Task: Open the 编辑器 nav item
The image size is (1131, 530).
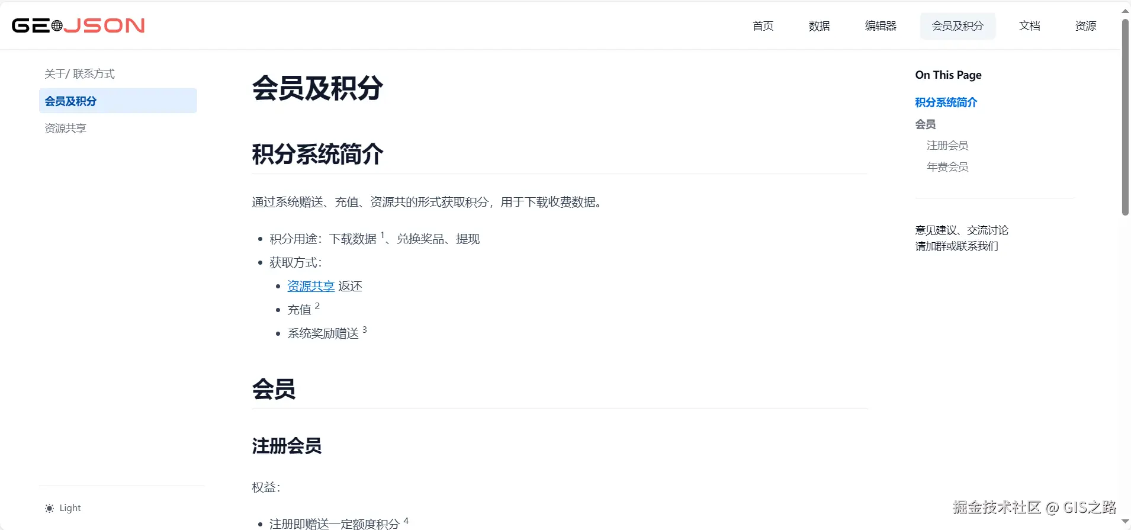Action: (881, 26)
